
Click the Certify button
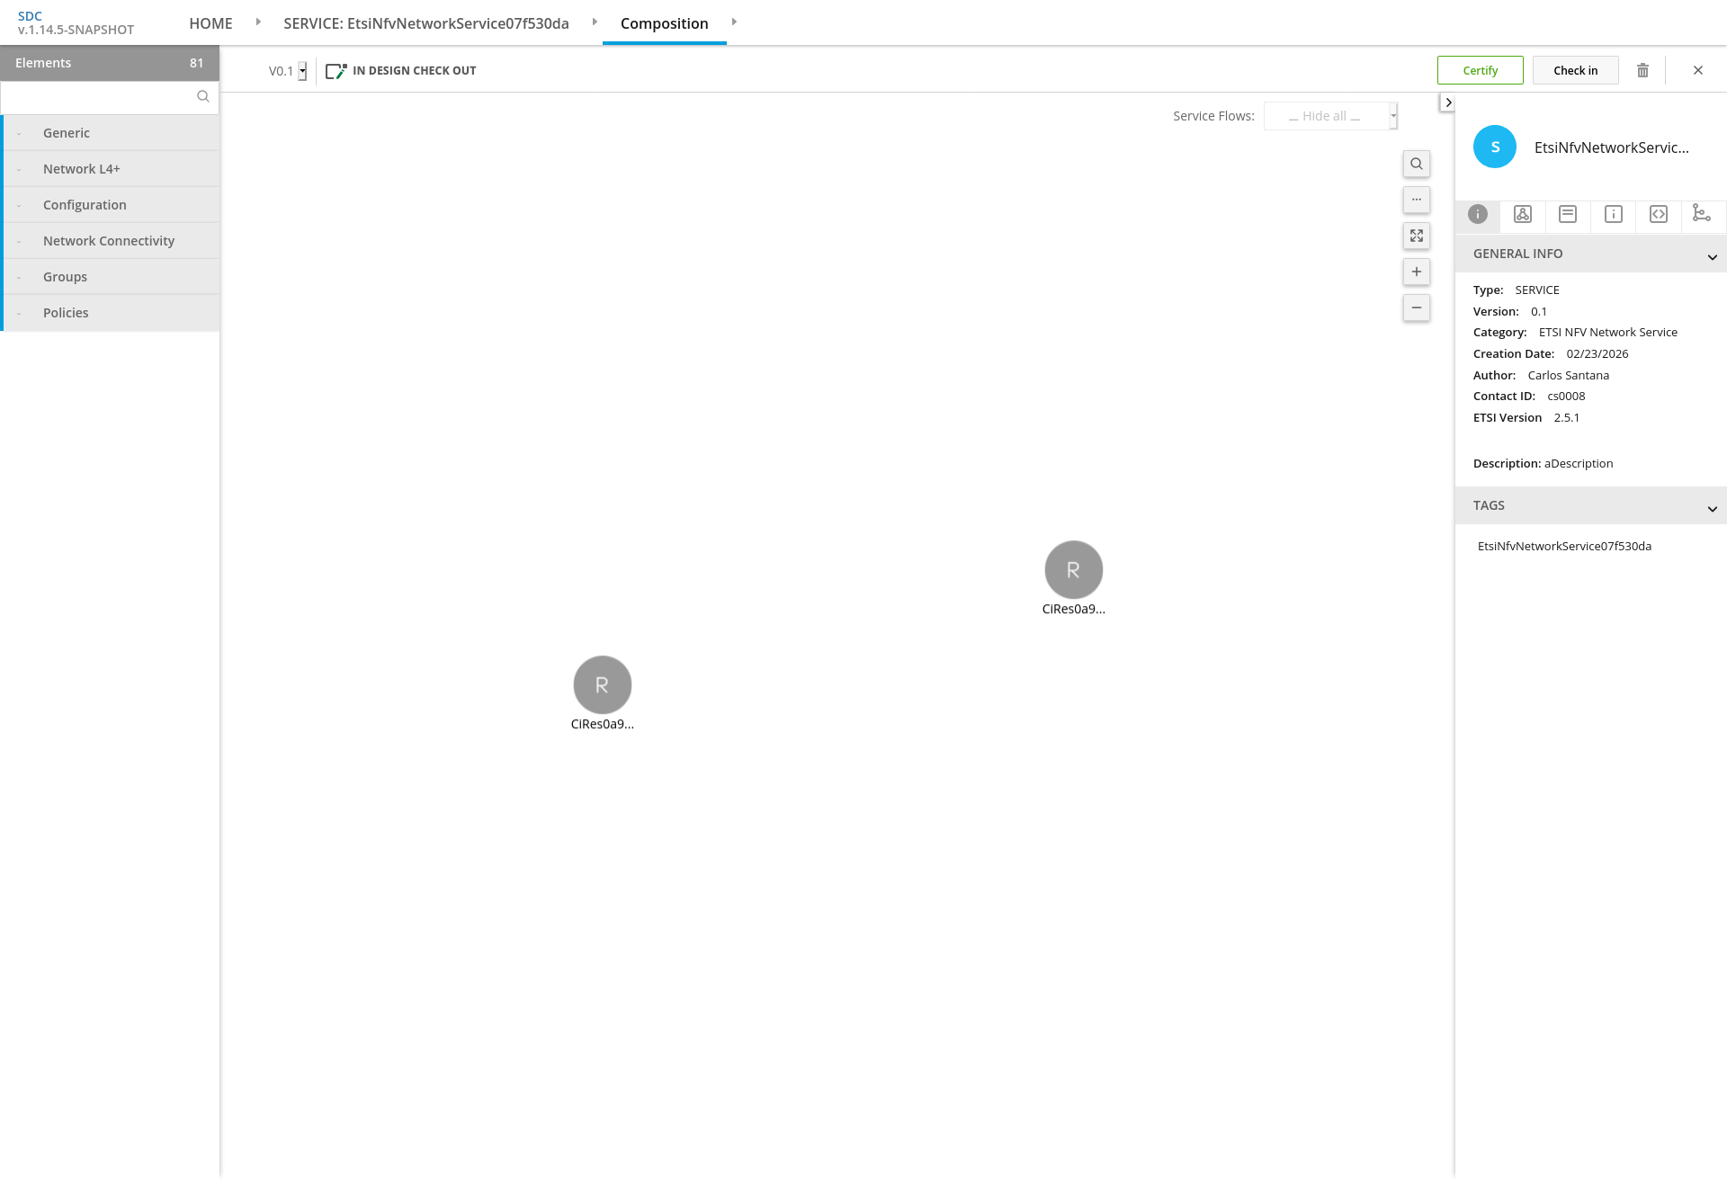click(1480, 70)
